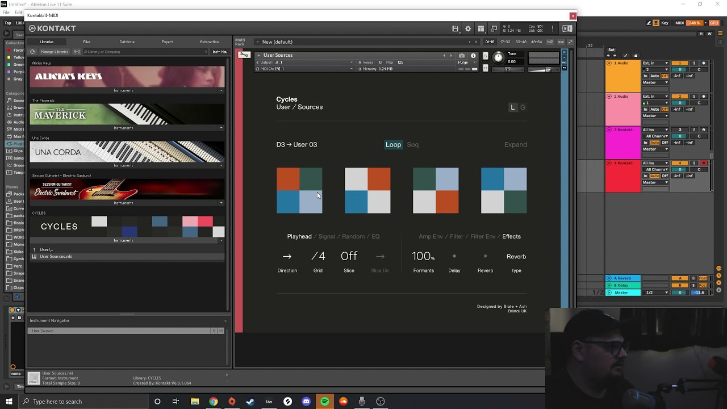Open Google Chrome from the taskbar
Screen dimensions: 727x409
coord(213,402)
